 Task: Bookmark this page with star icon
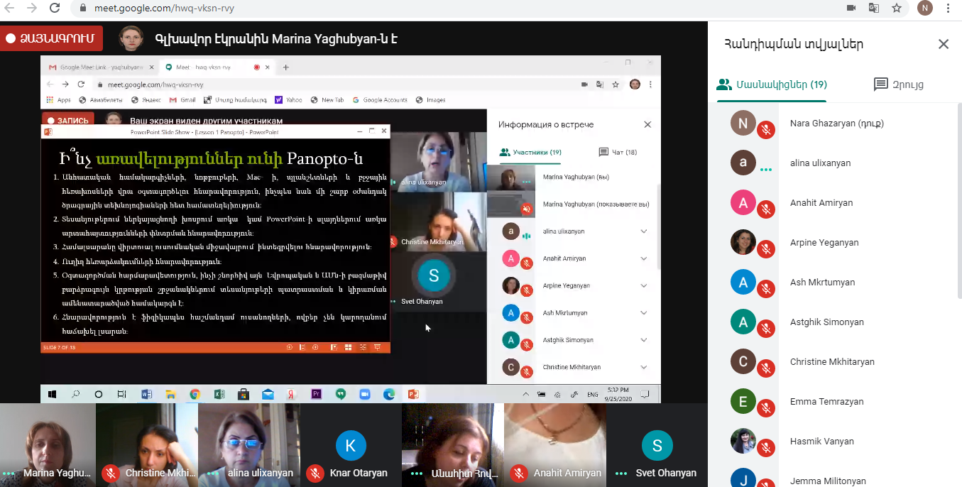(897, 8)
